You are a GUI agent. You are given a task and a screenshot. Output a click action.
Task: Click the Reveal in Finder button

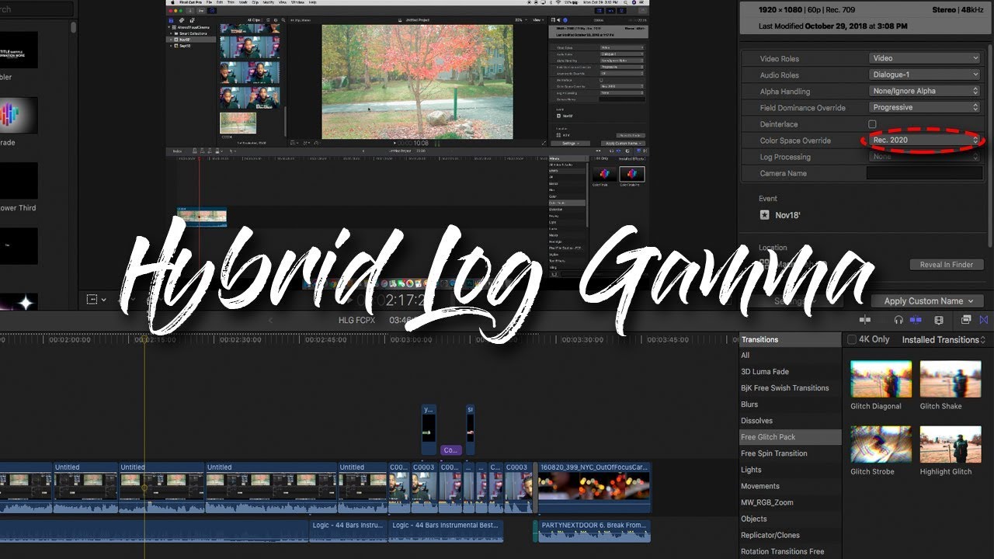click(x=946, y=265)
